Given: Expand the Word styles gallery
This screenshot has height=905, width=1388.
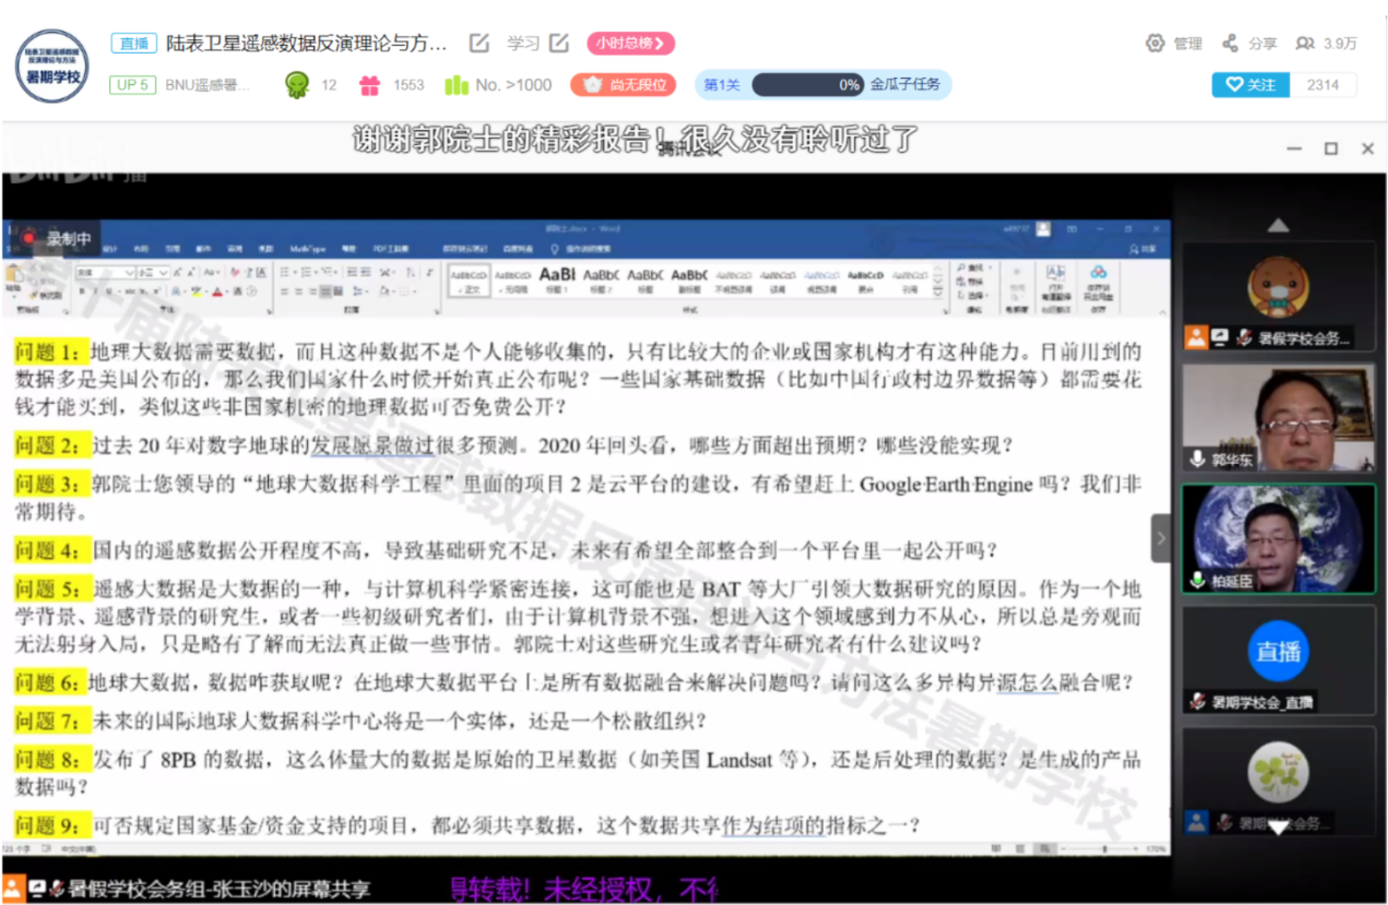Looking at the screenshot, I should (x=937, y=294).
